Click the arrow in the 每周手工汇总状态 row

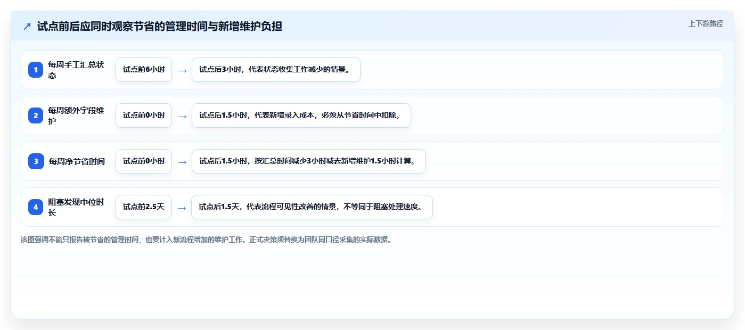pyautogui.click(x=182, y=70)
